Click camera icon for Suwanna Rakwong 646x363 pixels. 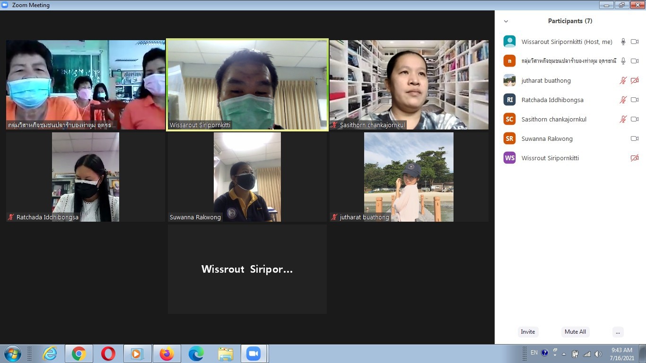pyautogui.click(x=635, y=138)
